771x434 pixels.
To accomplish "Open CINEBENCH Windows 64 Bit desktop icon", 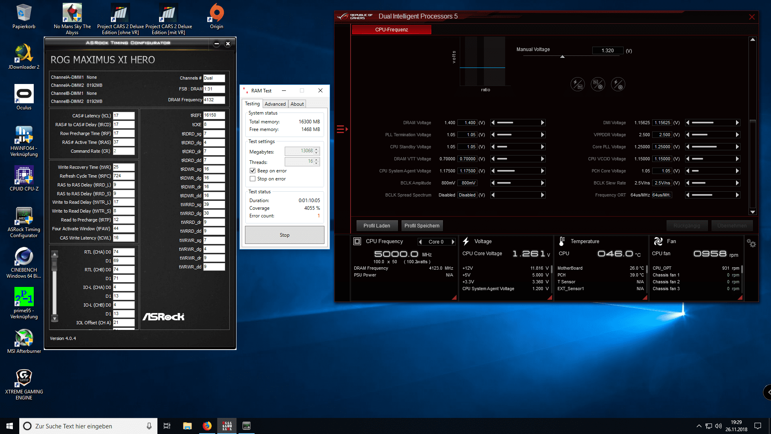I will pyautogui.click(x=24, y=263).
